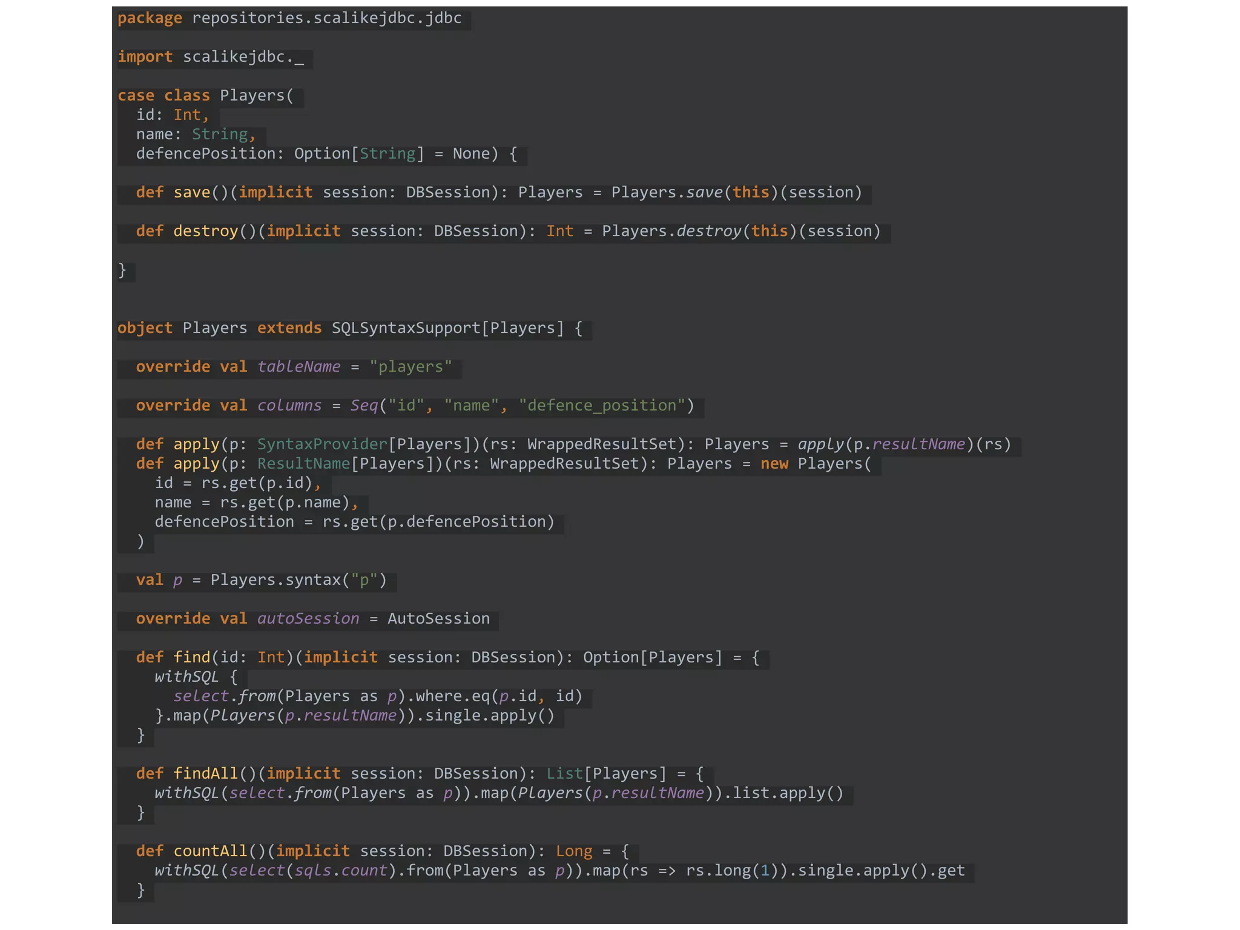This screenshot has width=1240, height=930.
Task: Click 'id = rs.get(p.id),' line
Action: [238, 483]
